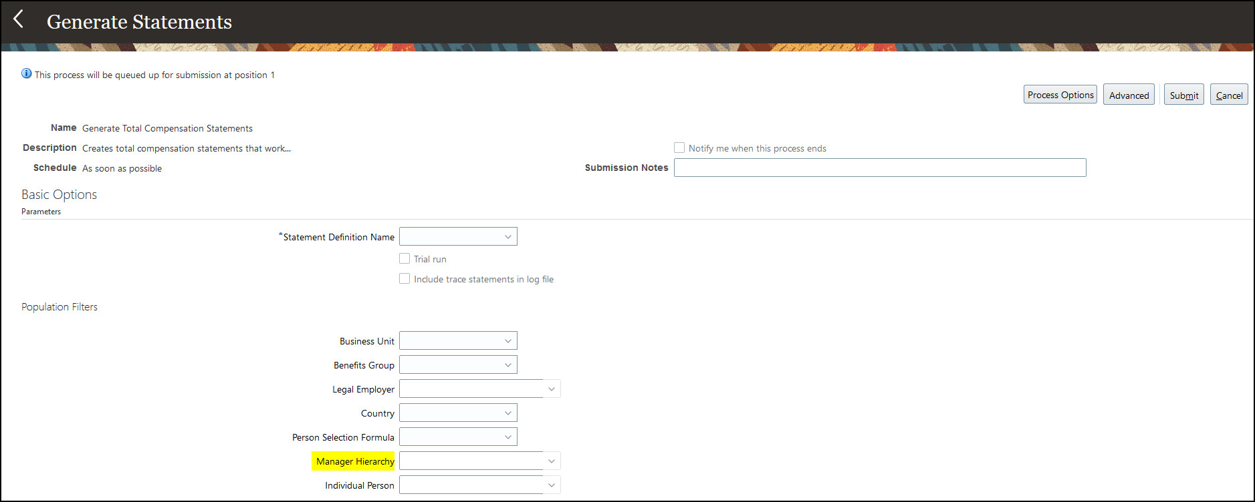Open the Person Selection Formula dropdown
The height and width of the screenshot is (502, 1255).
(458, 437)
